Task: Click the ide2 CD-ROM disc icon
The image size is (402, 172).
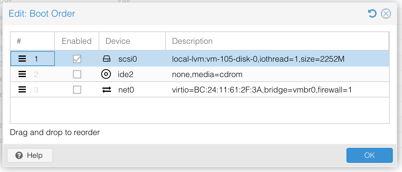Action: [x=106, y=74]
